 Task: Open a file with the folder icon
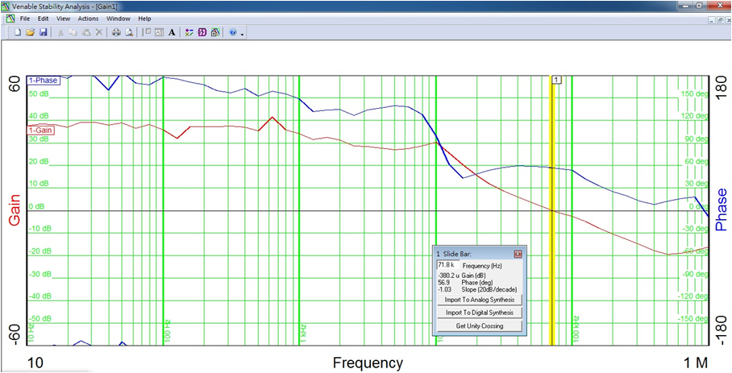click(x=31, y=33)
